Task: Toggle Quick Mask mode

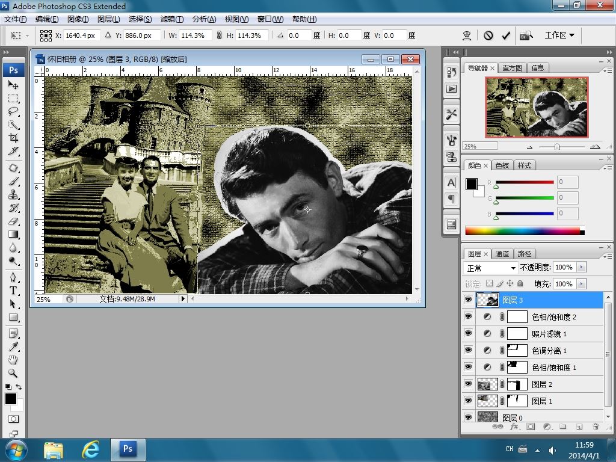Action: 13,419
